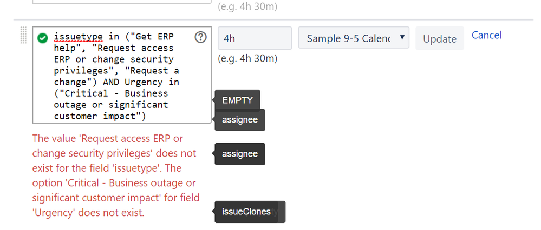Click the topmost e.g. 4h 30m hint
This screenshot has width=541, height=230.
247,6
